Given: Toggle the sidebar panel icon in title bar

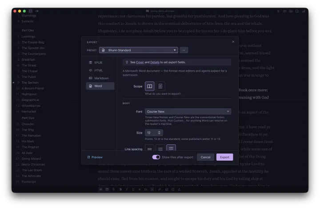Looking at the screenshot, I should click(30, 11).
